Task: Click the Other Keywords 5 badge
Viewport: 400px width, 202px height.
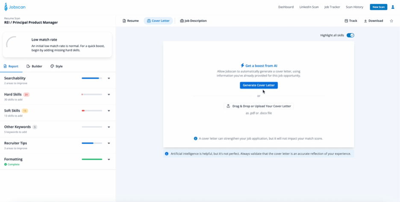Action: (35, 127)
